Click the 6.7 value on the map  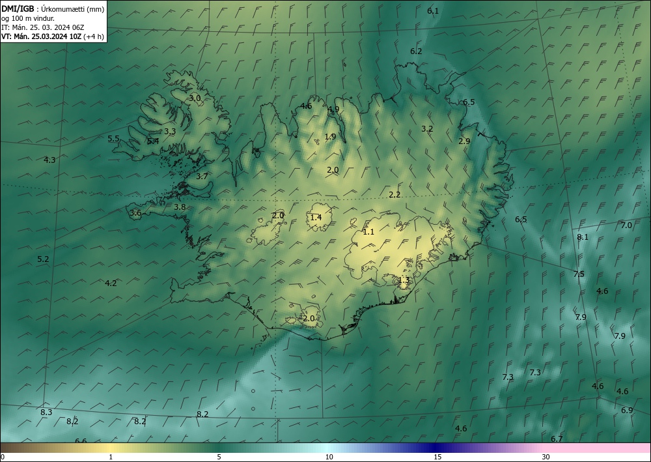point(557,439)
